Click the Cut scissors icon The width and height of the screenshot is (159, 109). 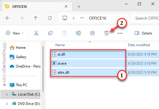(x=36, y=33)
